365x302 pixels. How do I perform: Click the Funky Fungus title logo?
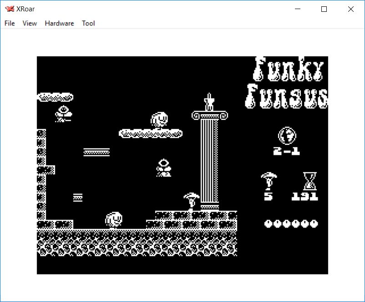(288, 83)
